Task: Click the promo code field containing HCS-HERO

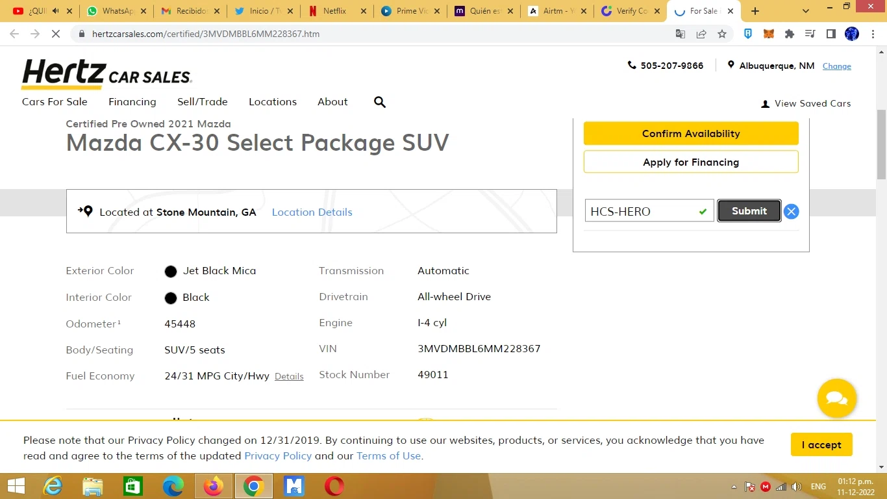Action: tap(649, 211)
